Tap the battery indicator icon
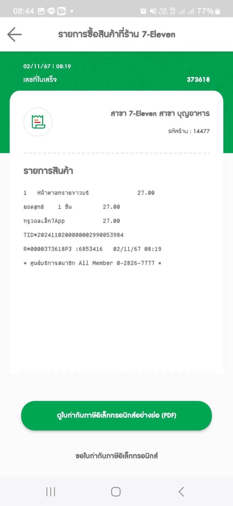This screenshot has height=506, width=233. point(218,11)
